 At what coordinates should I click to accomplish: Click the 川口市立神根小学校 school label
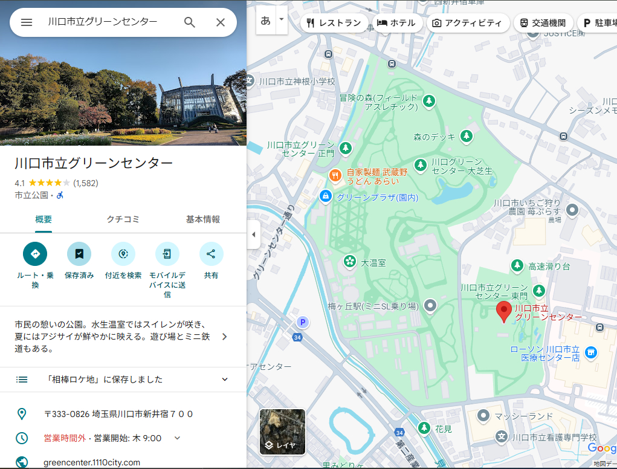tap(297, 82)
